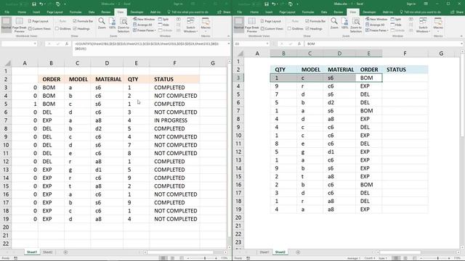Click column F header in left window
Viewport: 465px width, 261px height.
tap(174, 63)
